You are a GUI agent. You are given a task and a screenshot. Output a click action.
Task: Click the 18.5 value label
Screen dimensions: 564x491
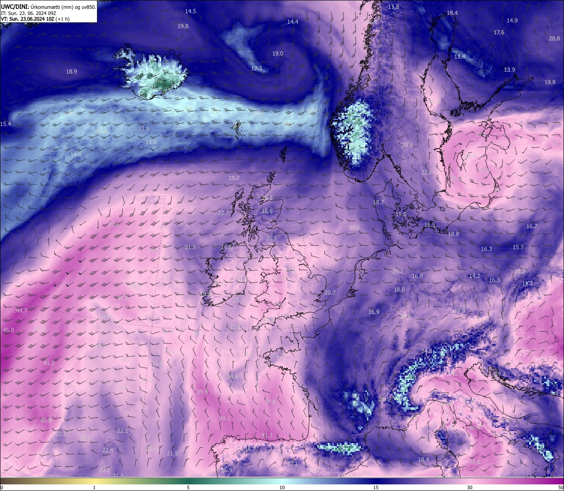coord(430,225)
